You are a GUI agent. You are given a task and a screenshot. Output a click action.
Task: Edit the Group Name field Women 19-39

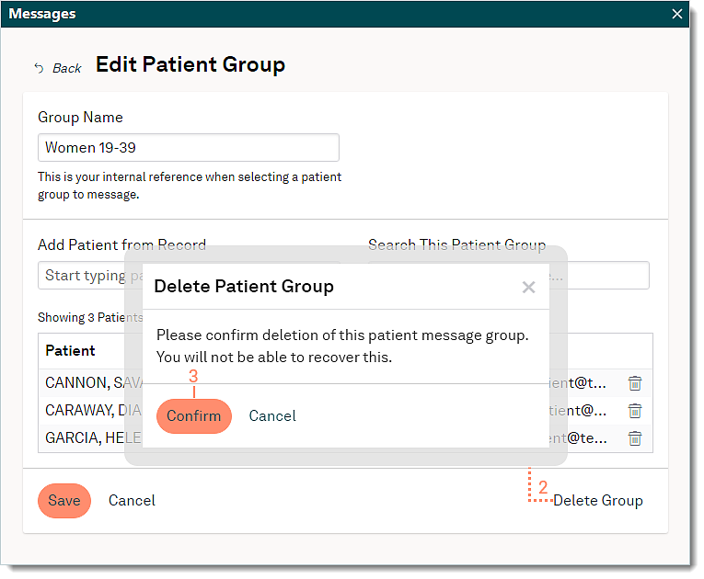[188, 148]
